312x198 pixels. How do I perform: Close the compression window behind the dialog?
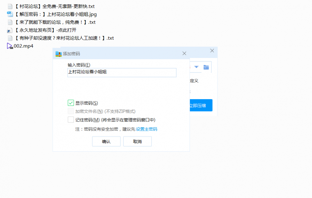click(x=212, y=51)
